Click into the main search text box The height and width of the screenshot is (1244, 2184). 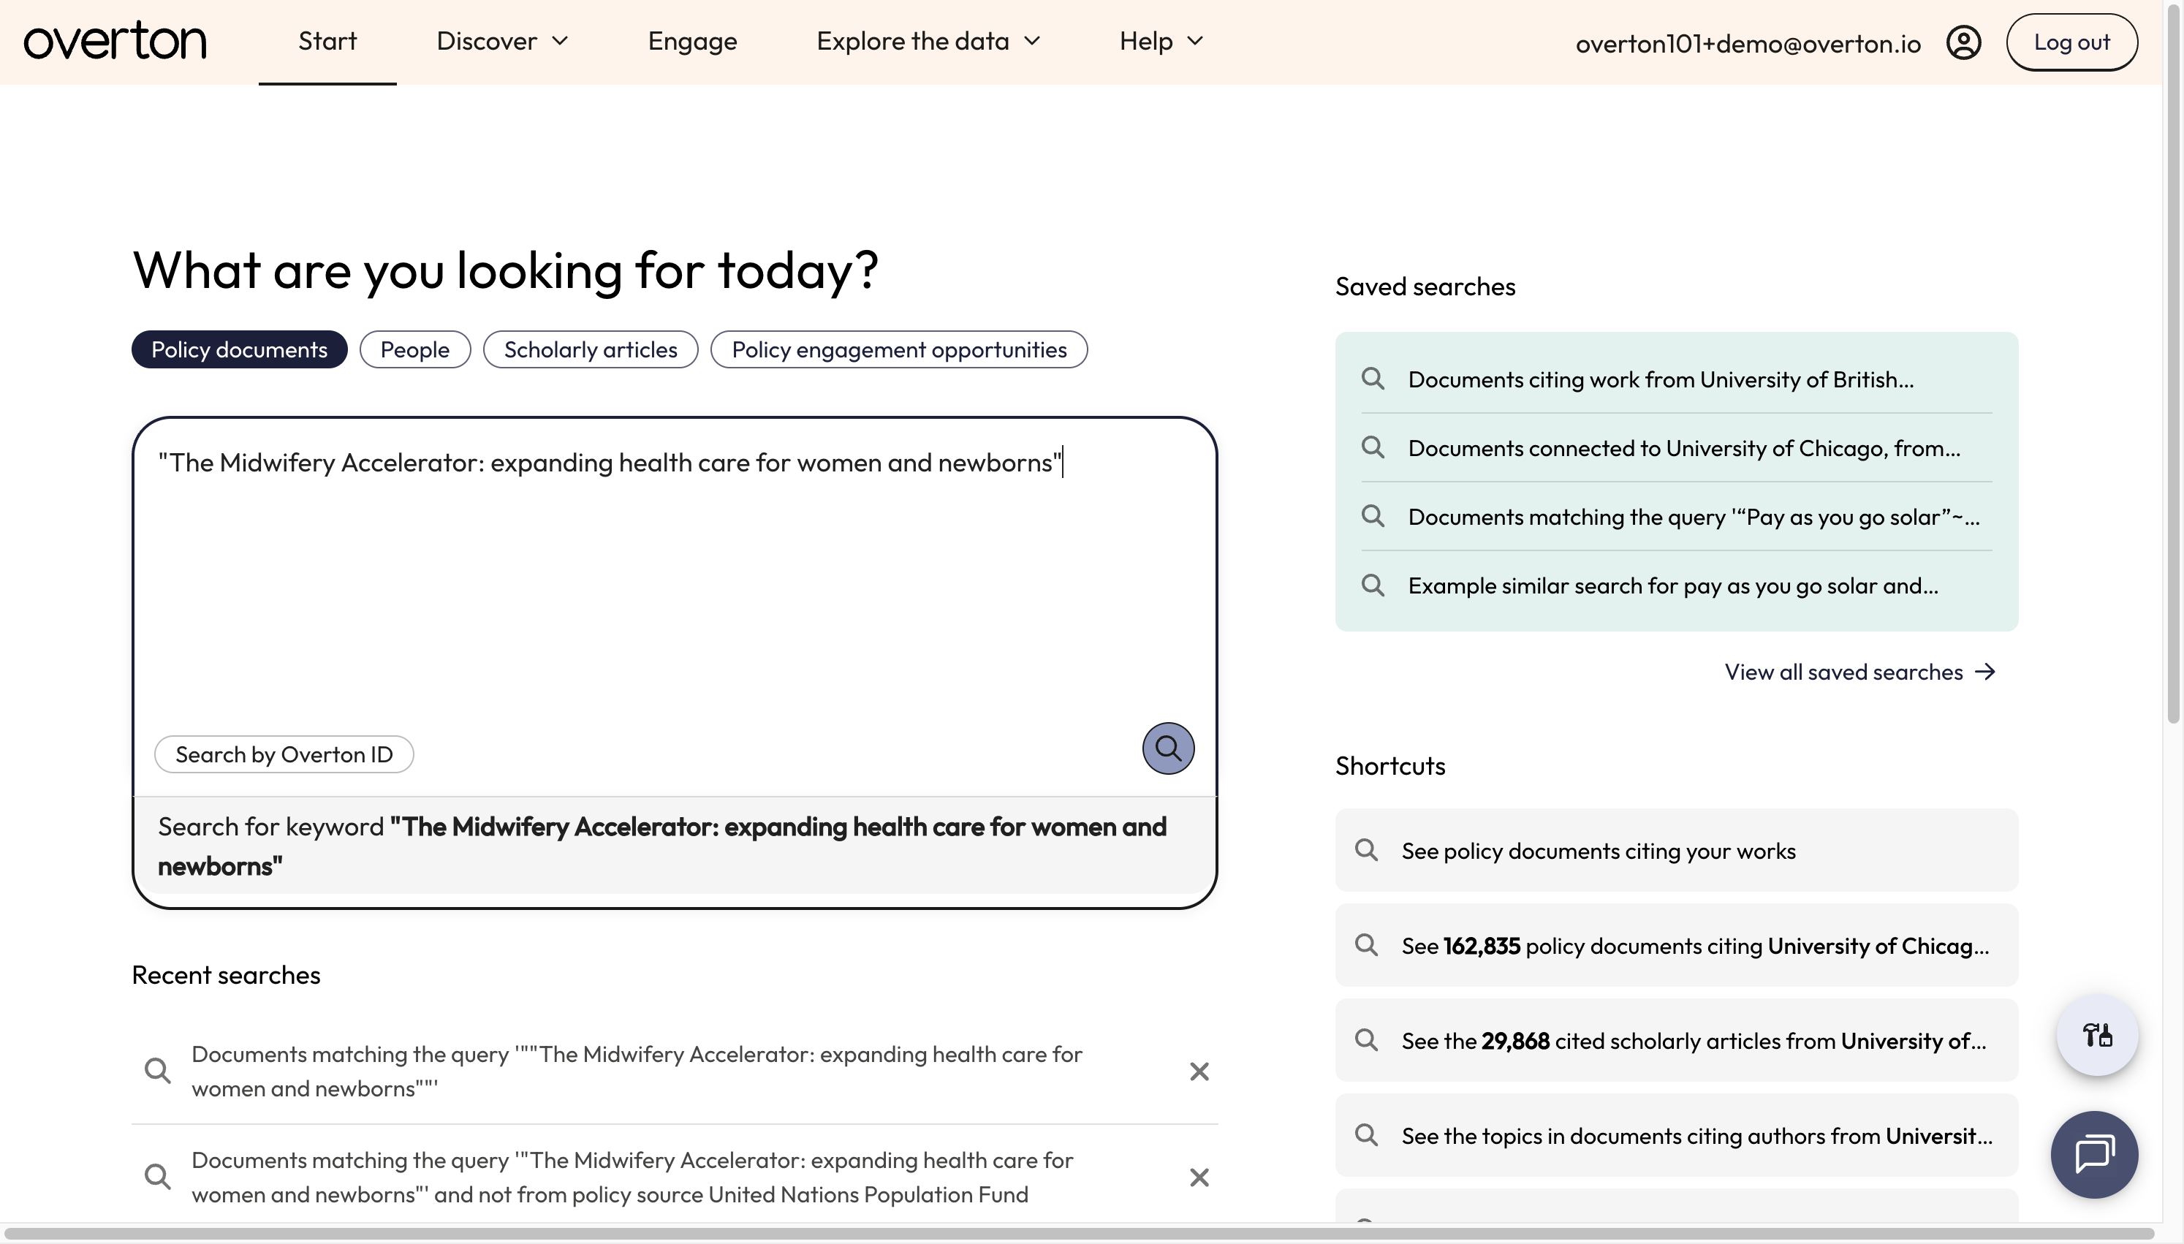(675, 581)
